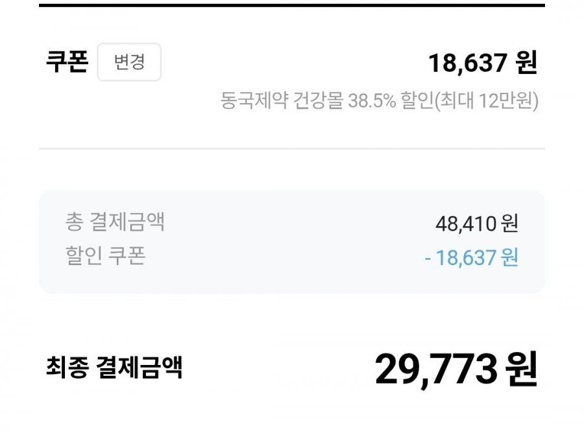Click the thin gray divider below coupon
This screenshot has width=584, height=433.
(x=292, y=148)
